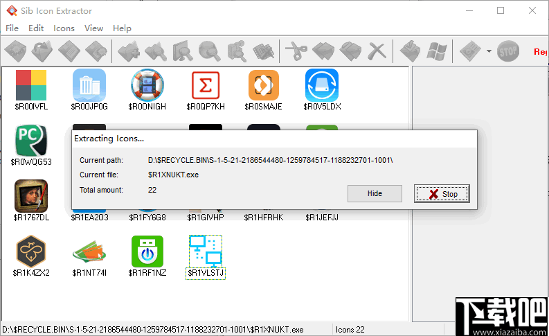The image size is (549, 336).
Task: Select the $R1VLSTJ network computers icon
Action: [x=206, y=251]
